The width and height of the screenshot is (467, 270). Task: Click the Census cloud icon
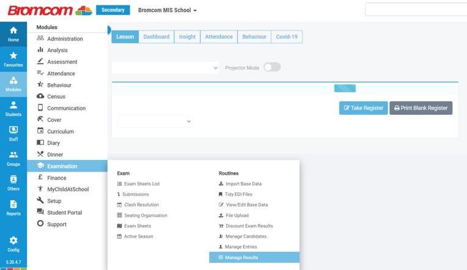pyautogui.click(x=40, y=96)
